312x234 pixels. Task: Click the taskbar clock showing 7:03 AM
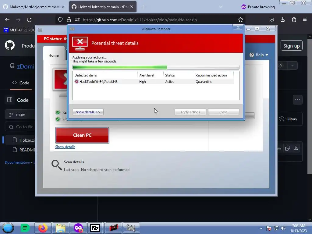click(299, 228)
